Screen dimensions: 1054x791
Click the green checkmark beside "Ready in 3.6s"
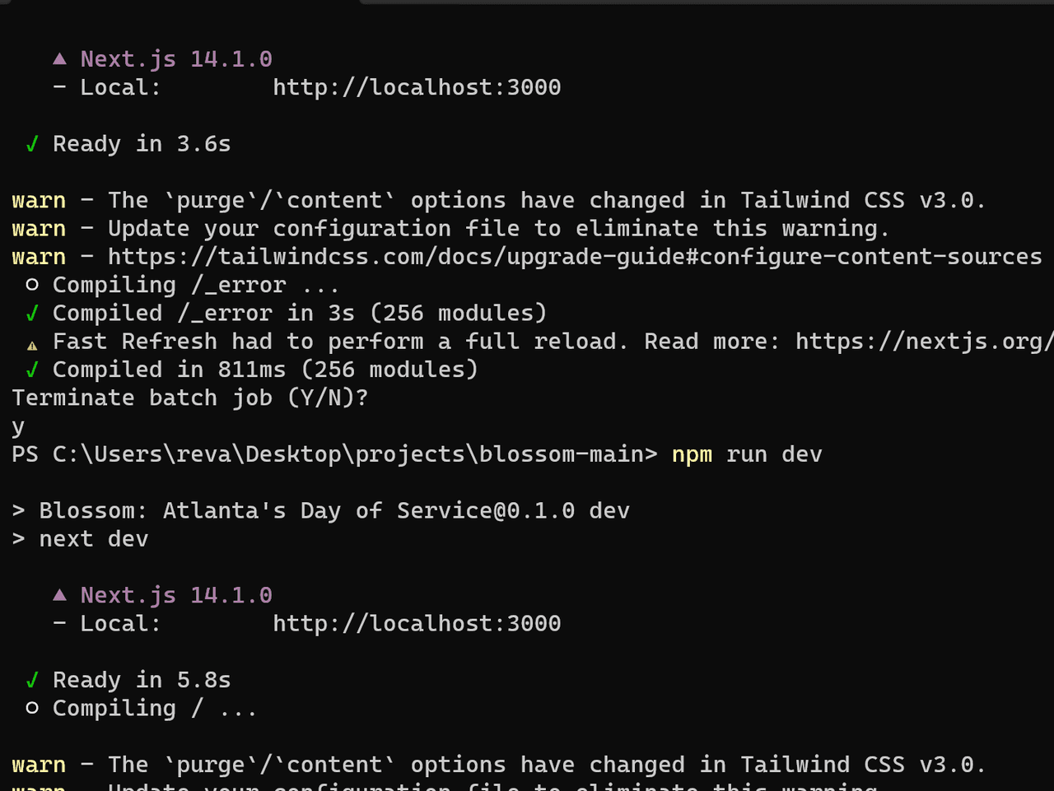32,145
